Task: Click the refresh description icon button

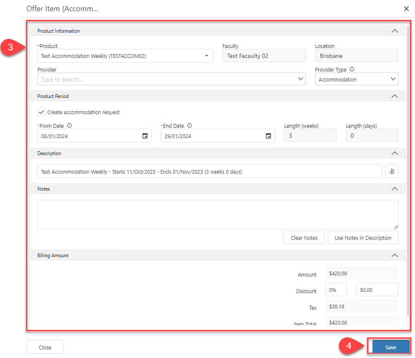Action: 391,172
